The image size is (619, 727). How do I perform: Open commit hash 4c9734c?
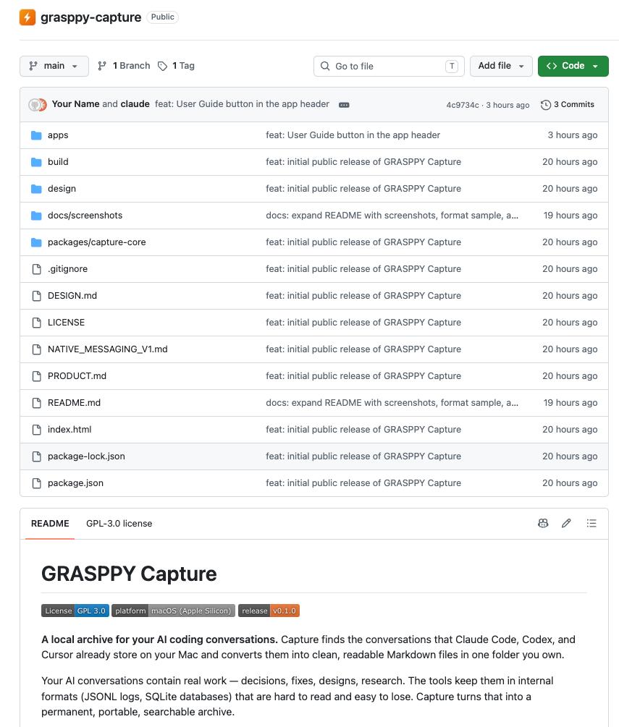coord(462,105)
